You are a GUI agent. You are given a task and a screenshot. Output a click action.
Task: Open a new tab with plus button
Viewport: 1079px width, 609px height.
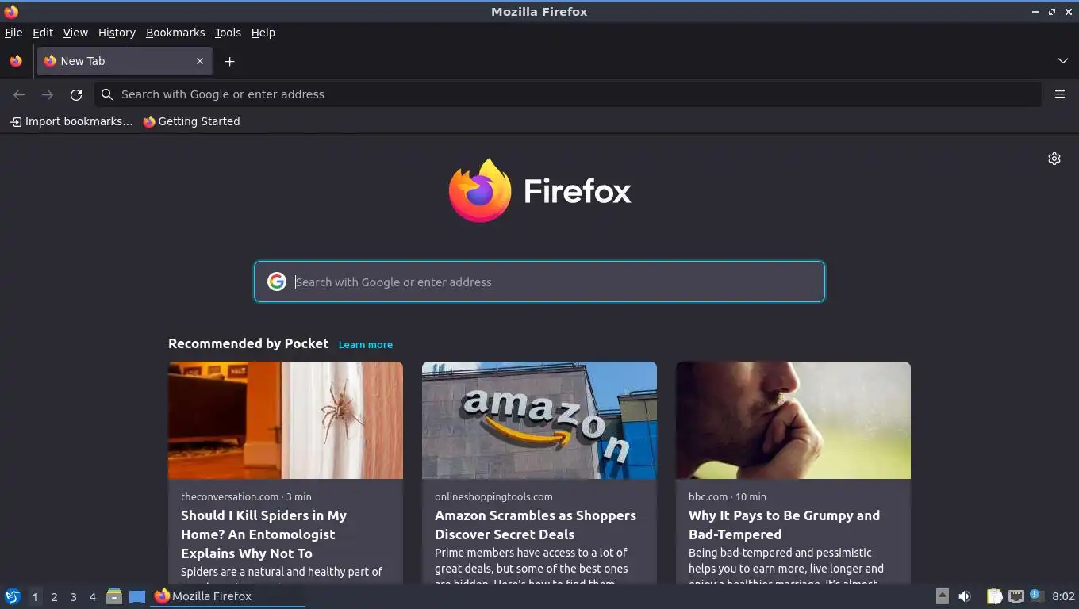(x=229, y=61)
